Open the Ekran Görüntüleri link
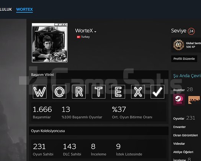 pos(185,135)
